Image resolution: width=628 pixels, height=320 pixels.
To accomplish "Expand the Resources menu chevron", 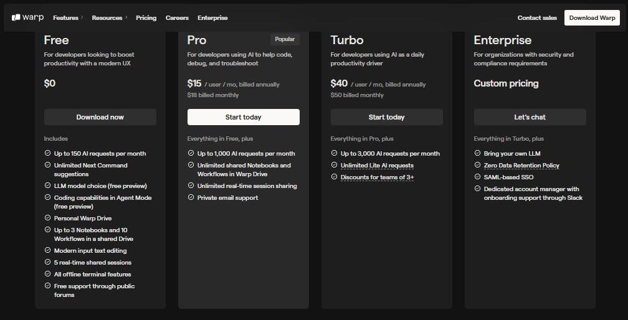I will 126,17.
